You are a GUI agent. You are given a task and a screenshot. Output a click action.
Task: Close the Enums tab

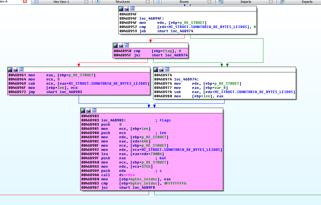click(x=209, y=2)
